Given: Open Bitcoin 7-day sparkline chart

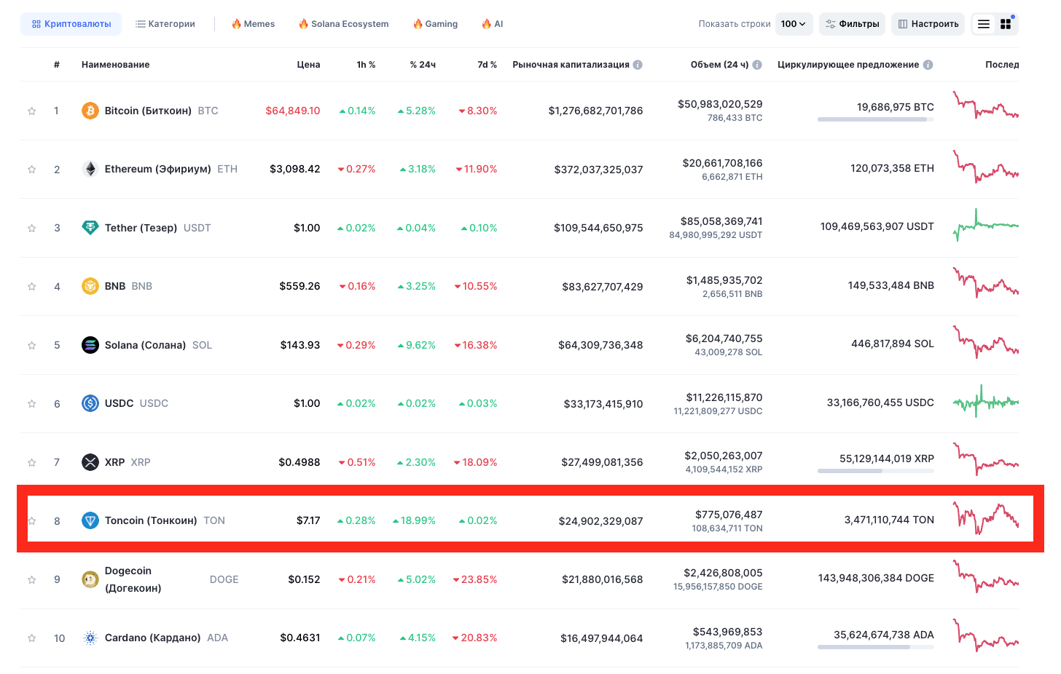Looking at the screenshot, I should click(x=986, y=106).
